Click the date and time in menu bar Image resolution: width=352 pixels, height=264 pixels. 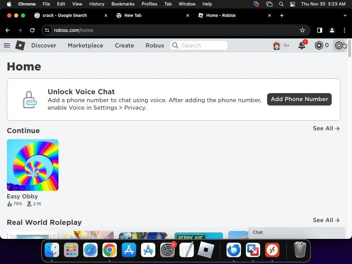click(x=323, y=4)
